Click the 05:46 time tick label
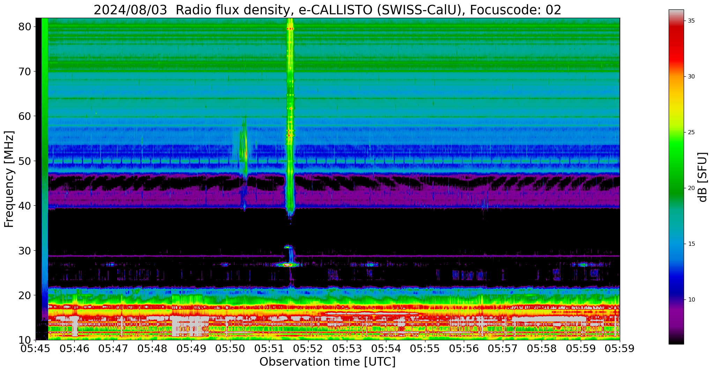This screenshot has height=372, width=713. point(74,349)
